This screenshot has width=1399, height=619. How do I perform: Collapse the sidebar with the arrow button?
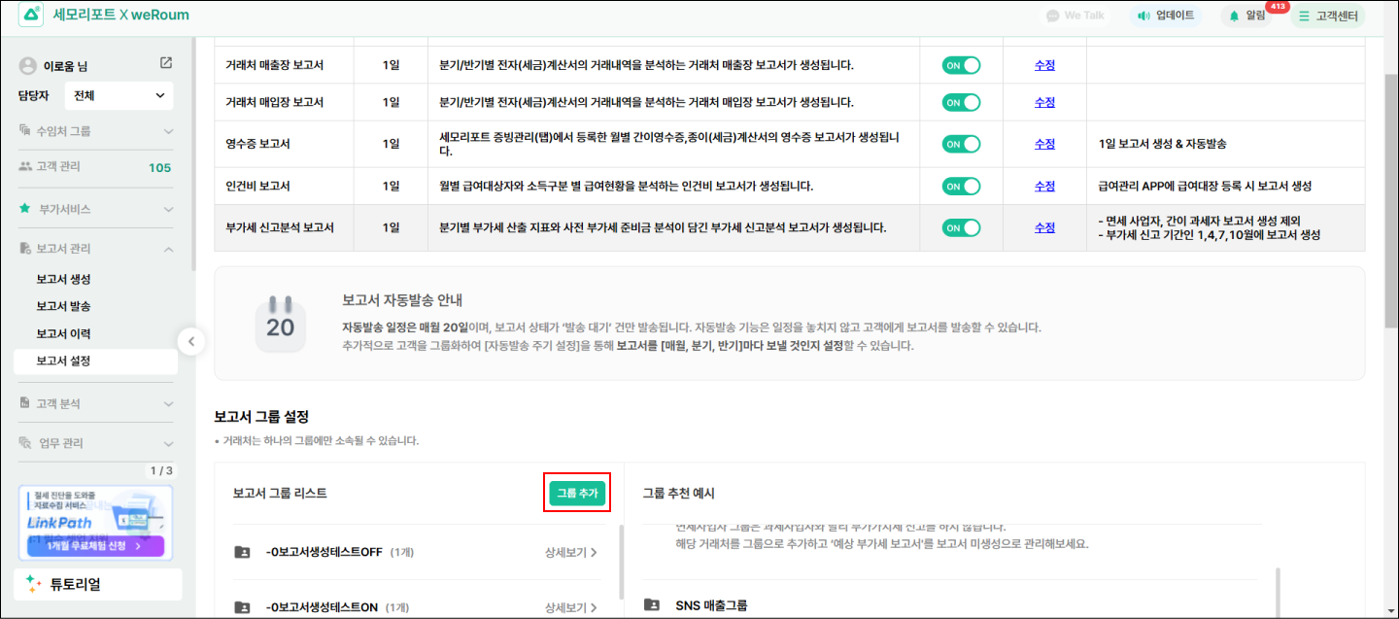pos(191,341)
